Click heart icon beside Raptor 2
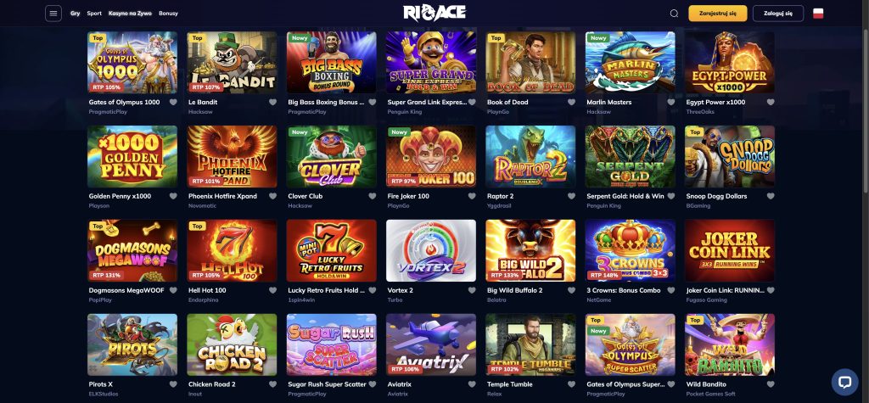 click(x=571, y=196)
